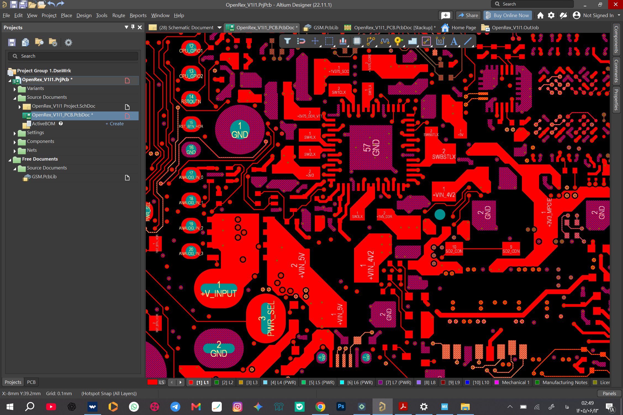Open Project Options folder-gear icon
Viewport: 623px width, 415px height.
(53, 42)
